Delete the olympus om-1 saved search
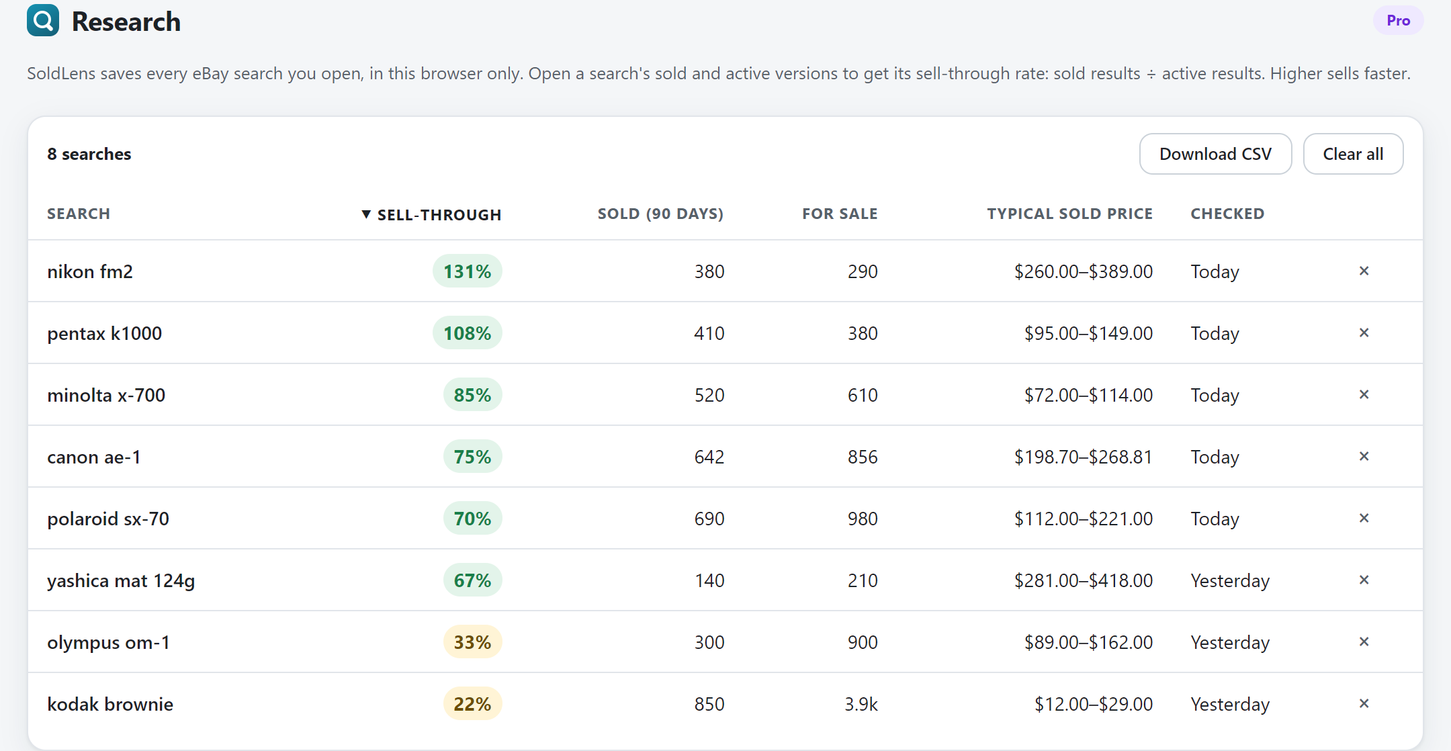The image size is (1451, 751). click(x=1364, y=642)
